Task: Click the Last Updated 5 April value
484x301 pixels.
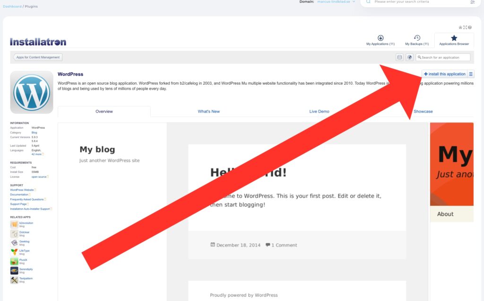Action: pos(35,146)
